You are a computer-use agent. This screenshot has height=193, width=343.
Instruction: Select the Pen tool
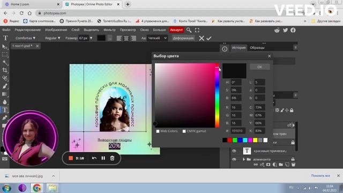tap(5, 118)
